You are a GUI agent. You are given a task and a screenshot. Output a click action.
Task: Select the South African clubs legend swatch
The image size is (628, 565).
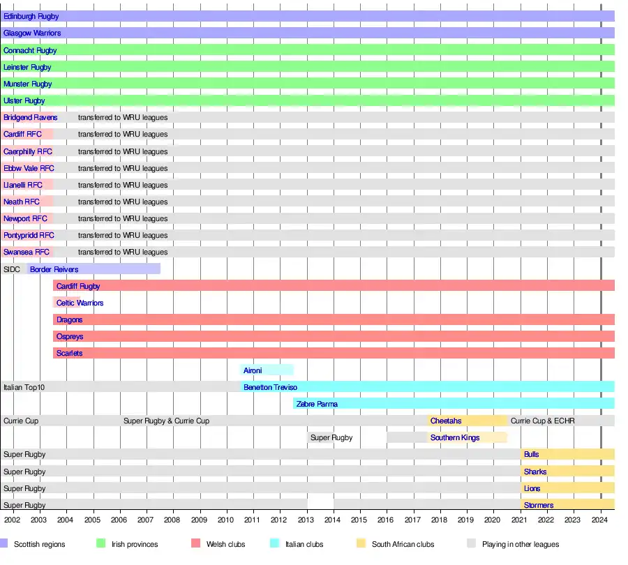coord(361,544)
